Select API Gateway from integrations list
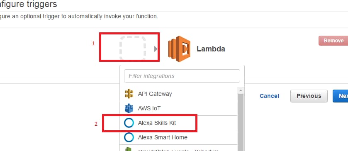Screen dimensions: 348x151 coord(179,94)
